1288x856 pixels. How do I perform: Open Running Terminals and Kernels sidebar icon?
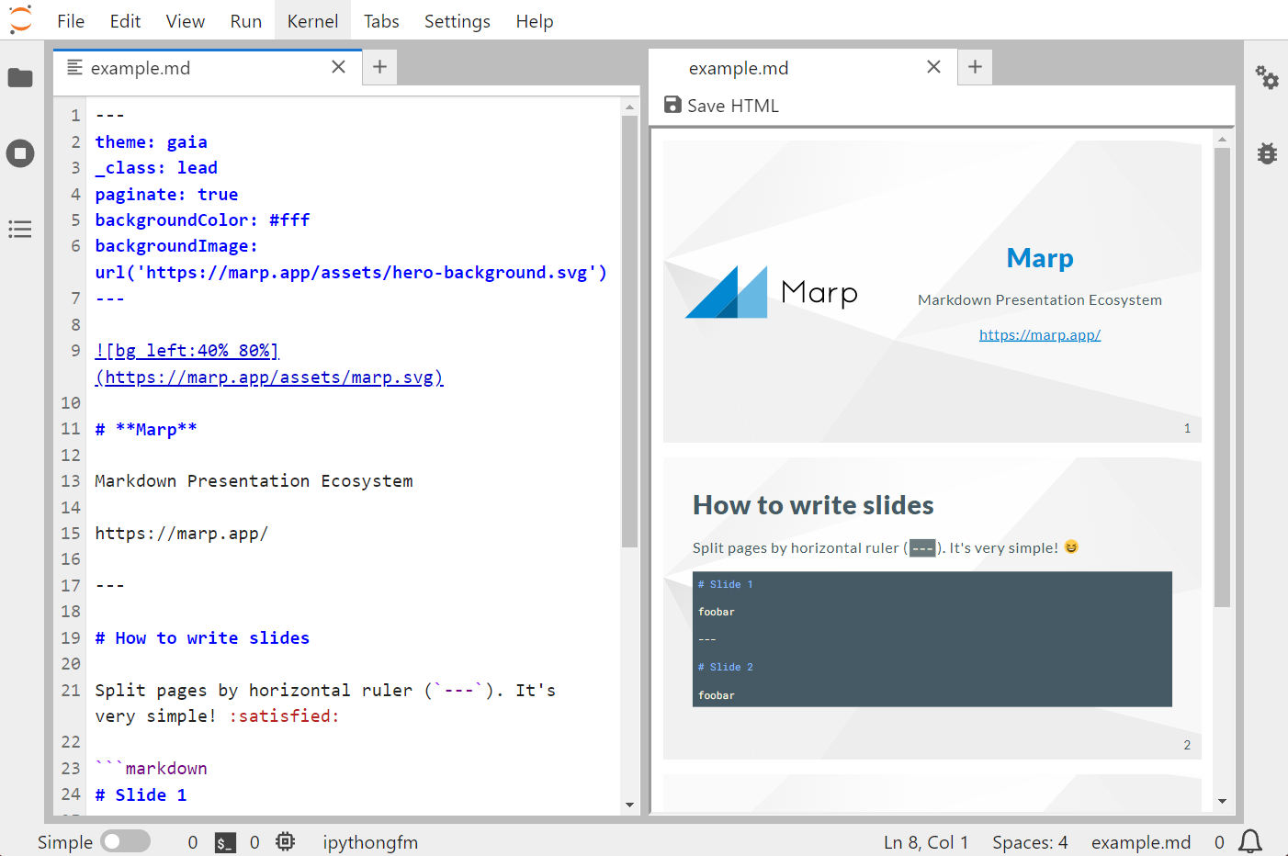20,153
